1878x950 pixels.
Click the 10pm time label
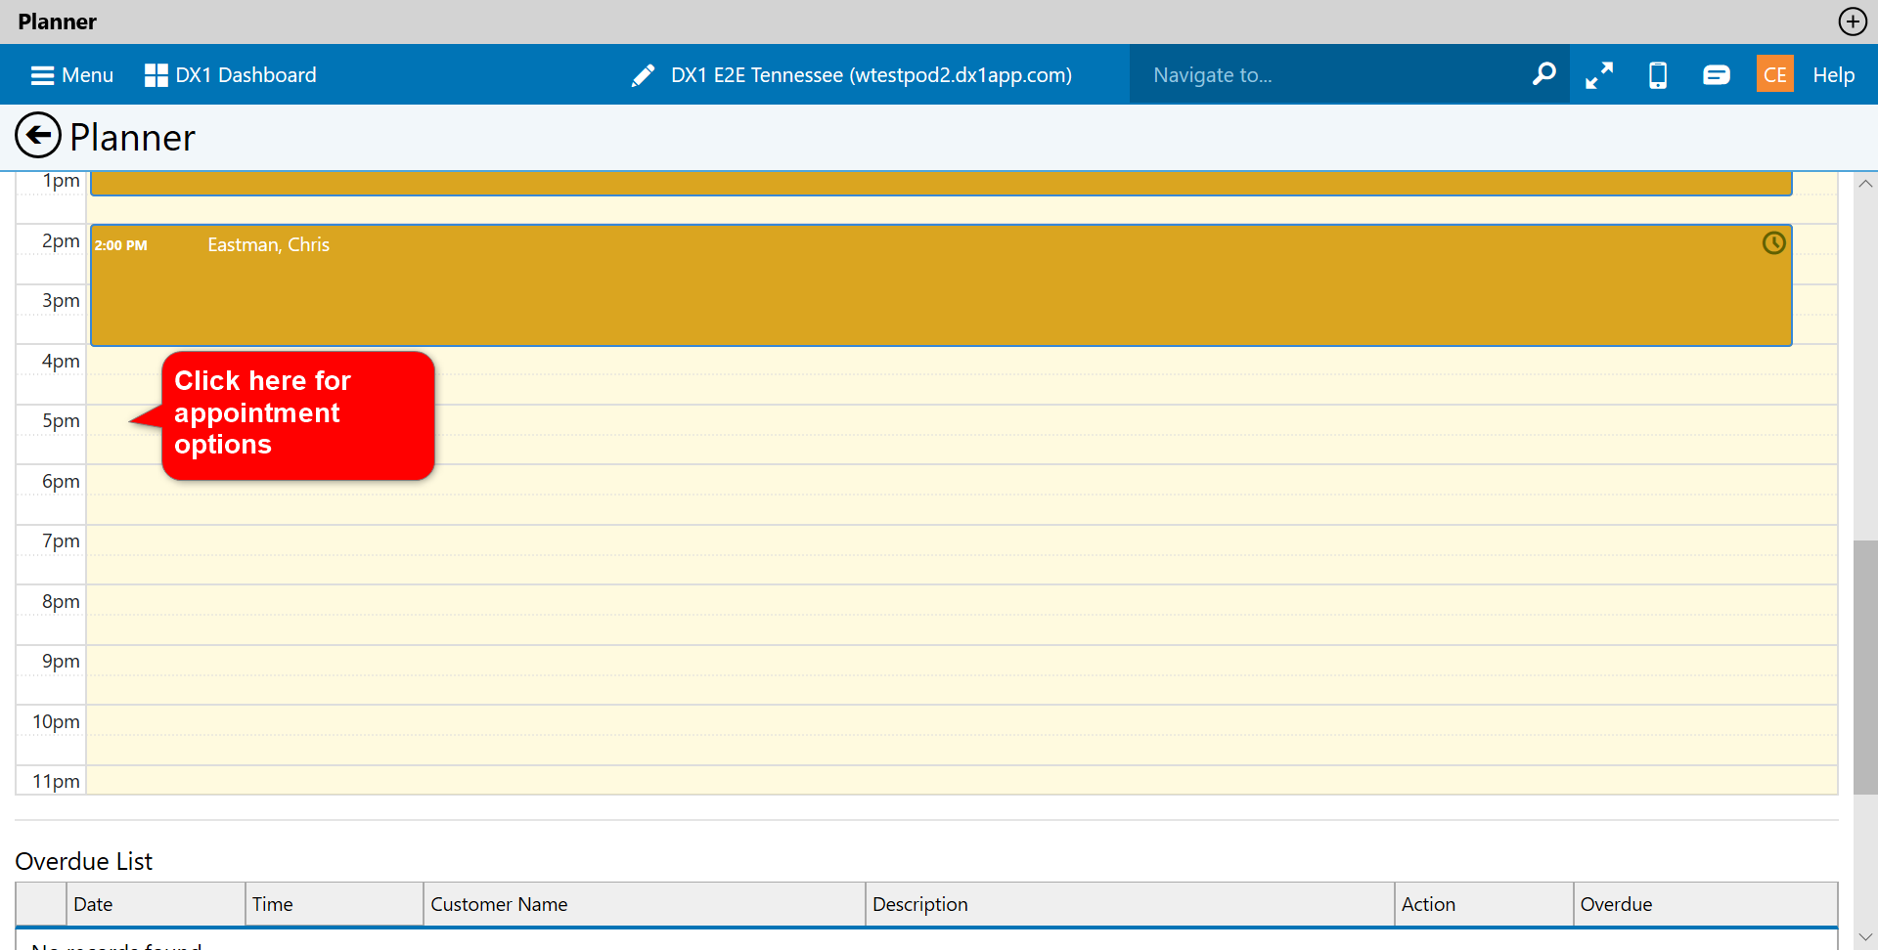point(56,721)
